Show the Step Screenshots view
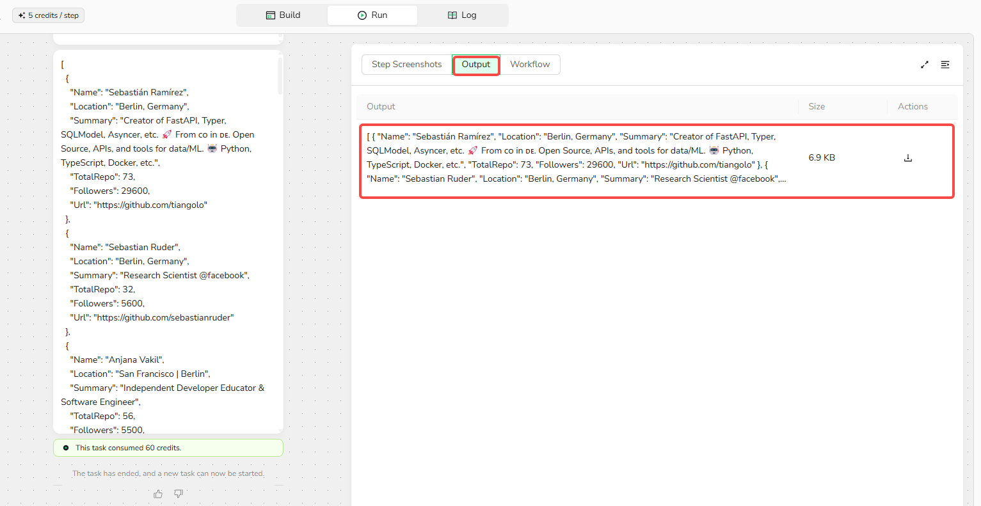This screenshot has width=981, height=506. point(406,65)
